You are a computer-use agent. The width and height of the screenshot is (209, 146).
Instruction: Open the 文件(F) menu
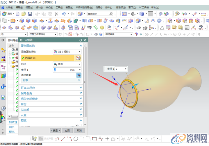point(9,7)
